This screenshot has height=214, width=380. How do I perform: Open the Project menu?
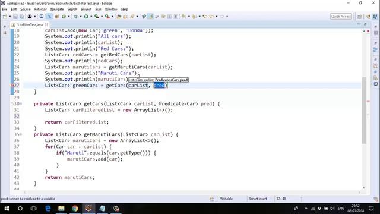tap(86, 10)
